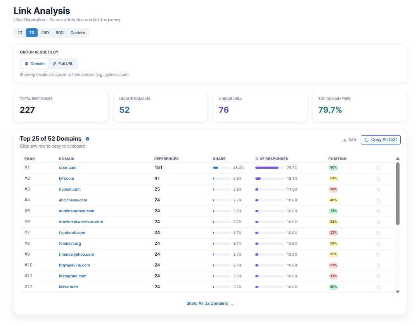Copy the autoinsurance.com row via its icon
The height and width of the screenshot is (325, 417).
click(378, 212)
